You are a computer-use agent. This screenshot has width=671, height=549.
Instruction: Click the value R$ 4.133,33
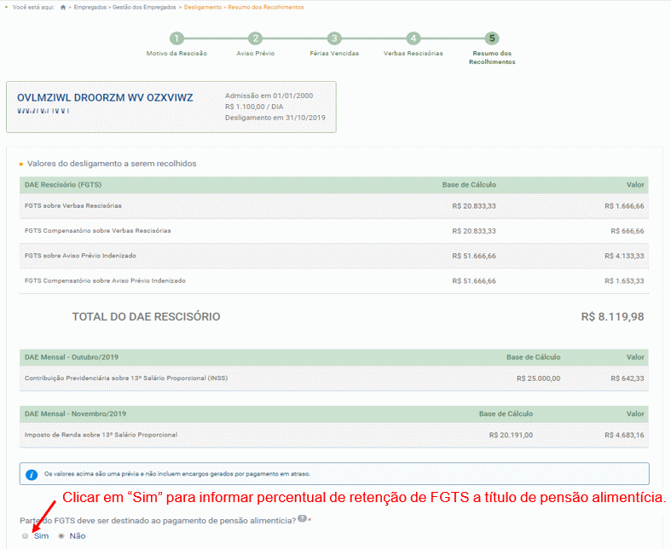(624, 256)
